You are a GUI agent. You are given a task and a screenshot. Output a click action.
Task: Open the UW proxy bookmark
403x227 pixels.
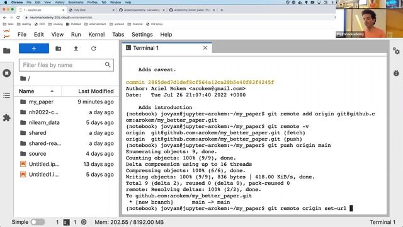point(154,24)
